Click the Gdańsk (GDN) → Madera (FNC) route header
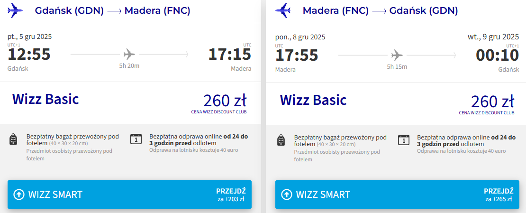 112,10
